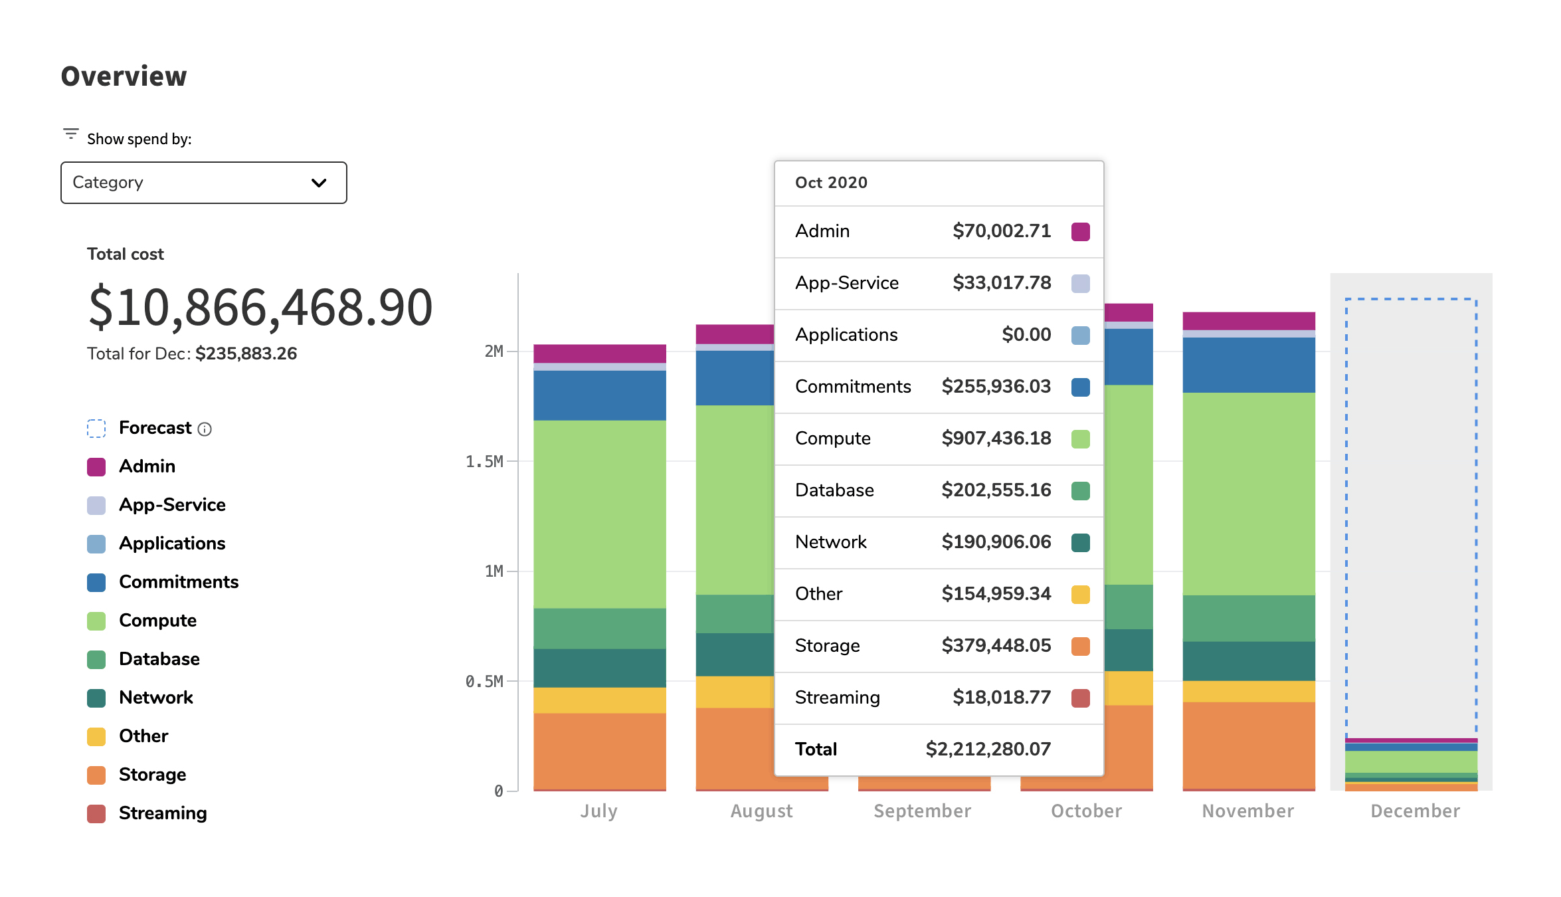
Task: Toggle the Admin legend series
Action: click(147, 466)
